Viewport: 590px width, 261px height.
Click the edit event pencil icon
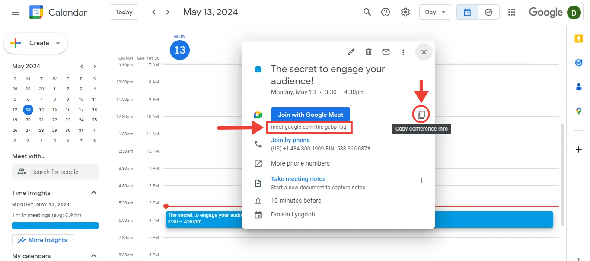click(351, 52)
